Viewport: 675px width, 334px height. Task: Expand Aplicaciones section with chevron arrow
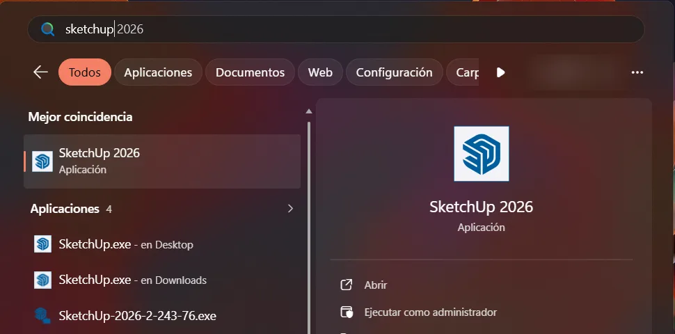[290, 209]
